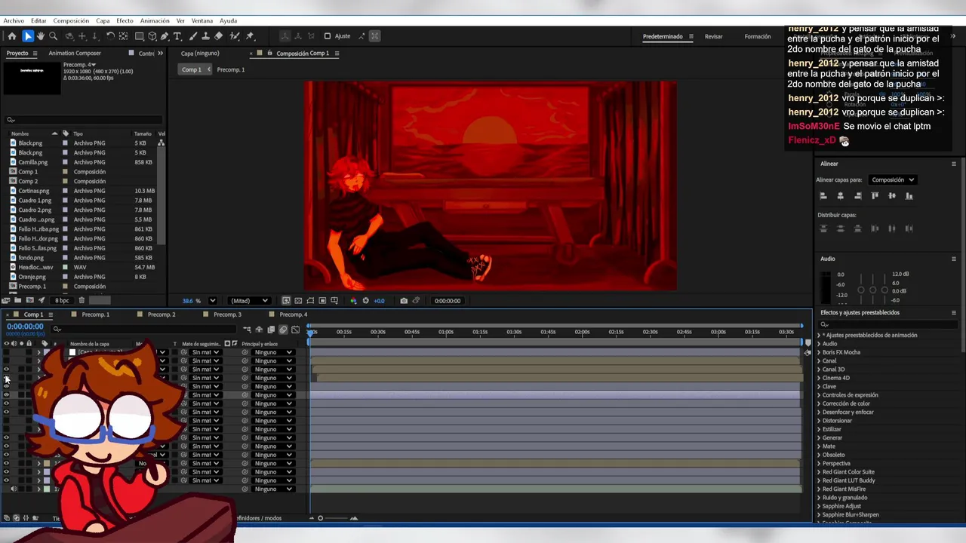The height and width of the screenshot is (543, 966).
Task: Expand Corrección de color effects category
Action: (x=820, y=403)
